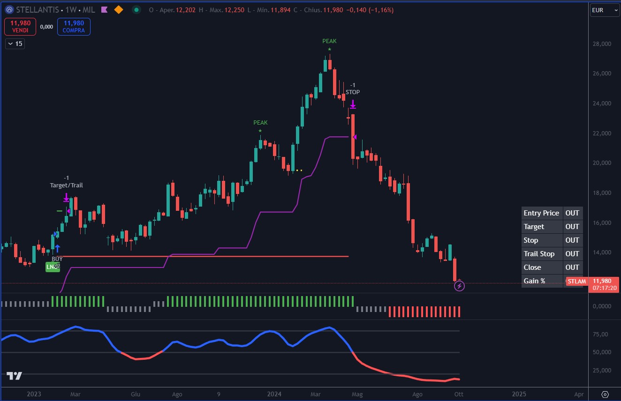Viewport: 621px width, 401px height.
Task: Click the purple flag icon in header
Action: 105,10
